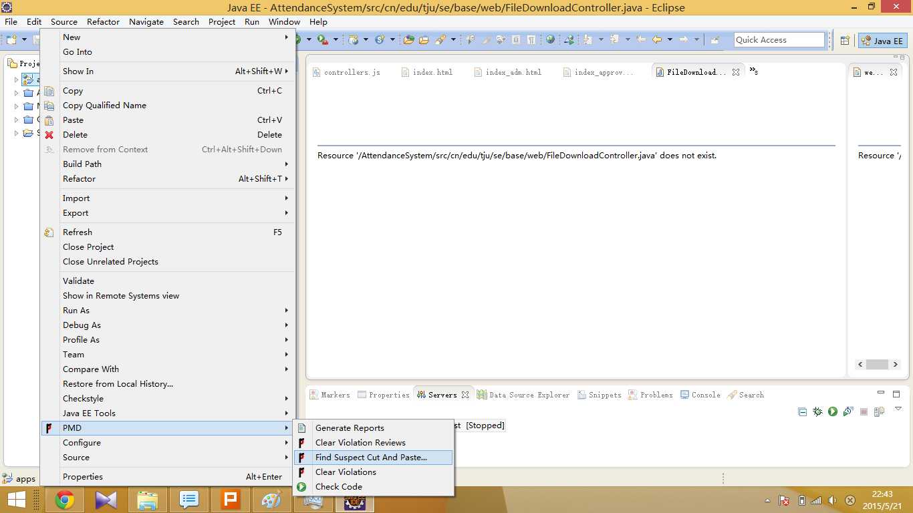Open Properties from context menu
Image resolution: width=913 pixels, height=513 pixels.
point(167,477)
